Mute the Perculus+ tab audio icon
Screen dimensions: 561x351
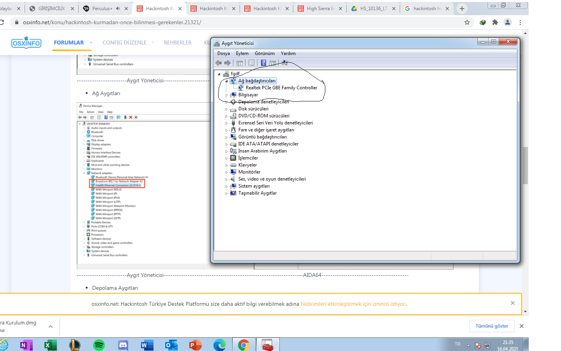point(118,8)
